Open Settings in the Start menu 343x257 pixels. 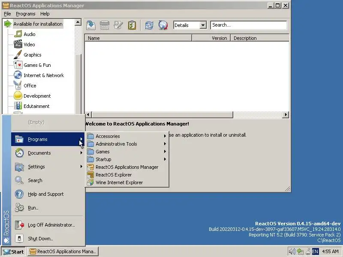48,167
